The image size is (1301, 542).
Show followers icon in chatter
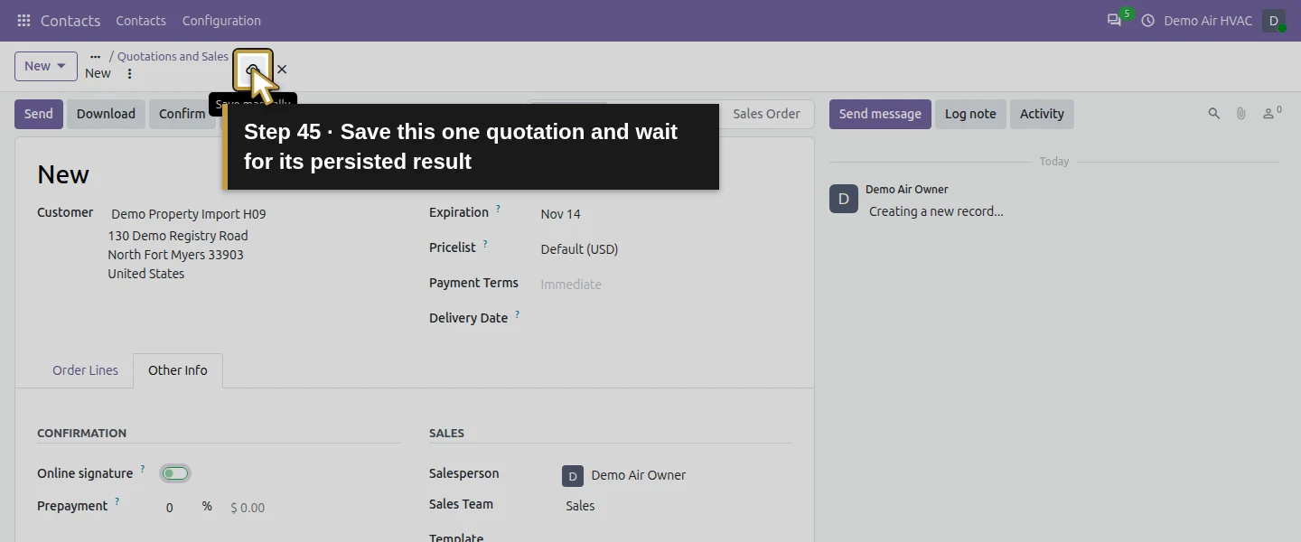click(x=1272, y=114)
